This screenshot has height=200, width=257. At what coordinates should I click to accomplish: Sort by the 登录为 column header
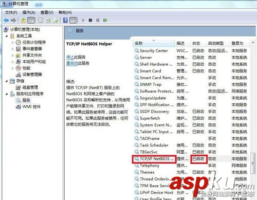(x=240, y=43)
